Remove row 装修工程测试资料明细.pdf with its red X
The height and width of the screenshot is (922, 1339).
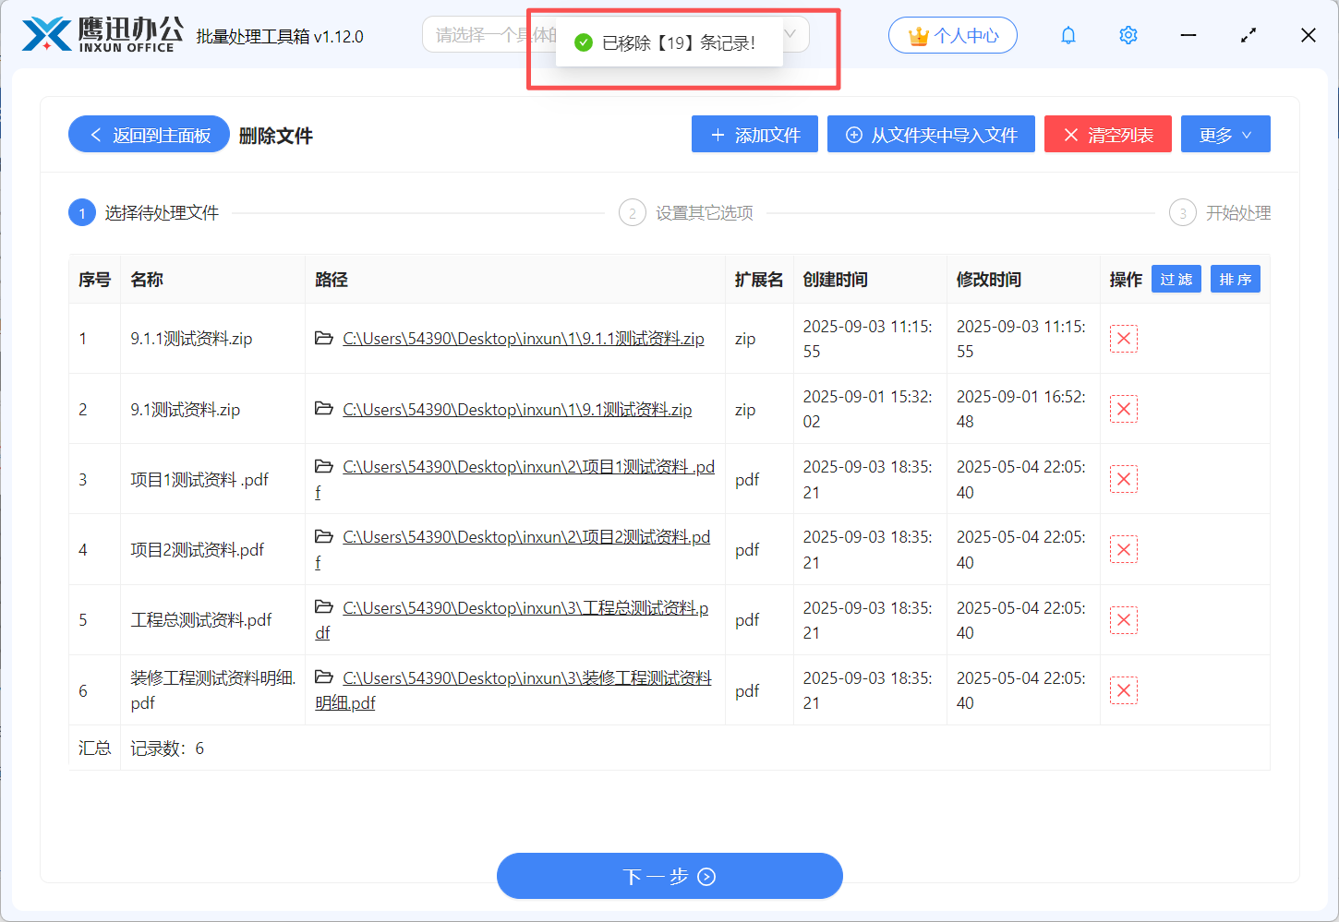tap(1124, 690)
